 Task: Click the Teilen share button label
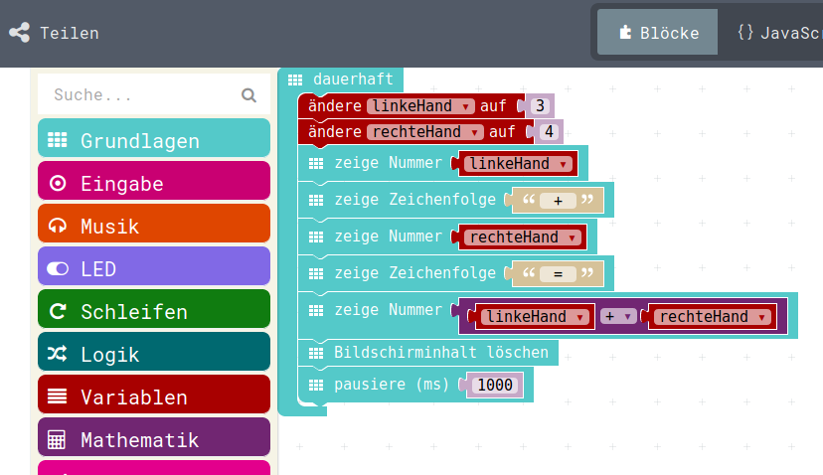pos(70,33)
